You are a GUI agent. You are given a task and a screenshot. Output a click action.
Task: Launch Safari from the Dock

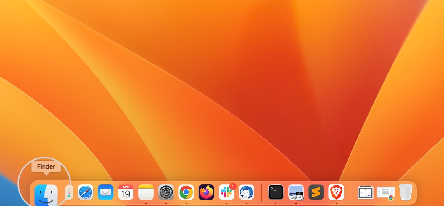point(86,192)
